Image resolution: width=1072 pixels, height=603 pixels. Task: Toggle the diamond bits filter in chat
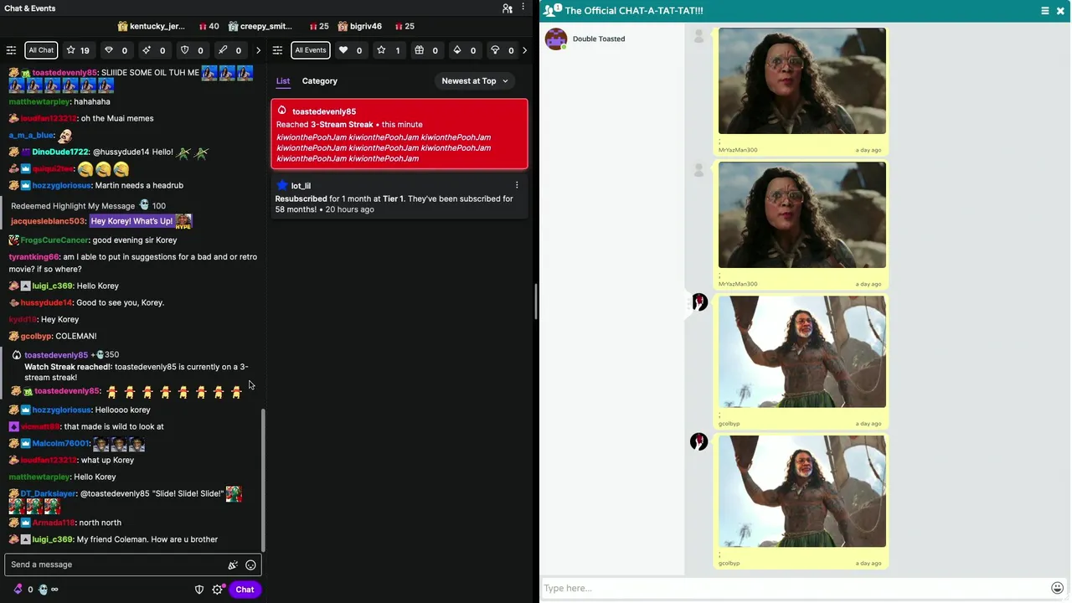116,50
